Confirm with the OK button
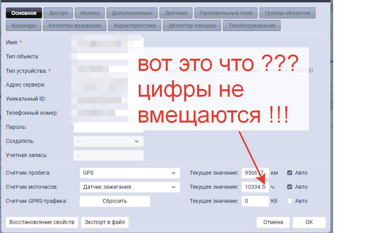The image size is (368, 233). click(309, 222)
